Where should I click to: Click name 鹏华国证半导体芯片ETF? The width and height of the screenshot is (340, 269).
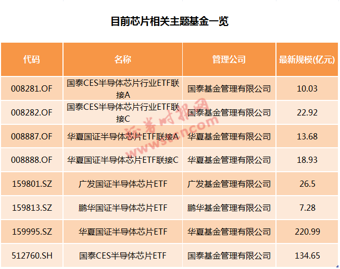point(123,208)
